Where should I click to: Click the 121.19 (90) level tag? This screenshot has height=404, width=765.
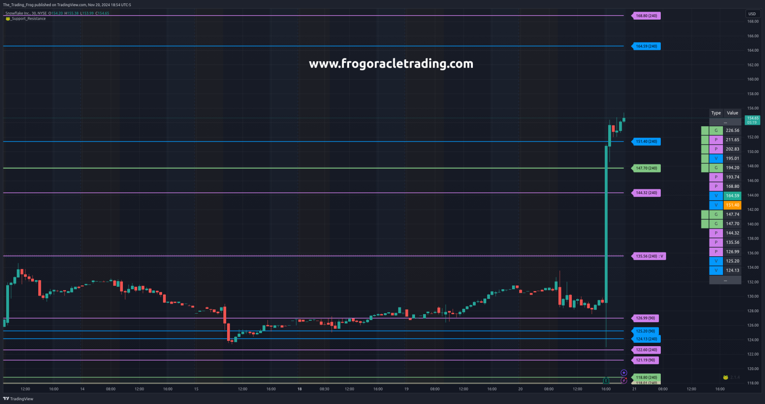[645, 360]
